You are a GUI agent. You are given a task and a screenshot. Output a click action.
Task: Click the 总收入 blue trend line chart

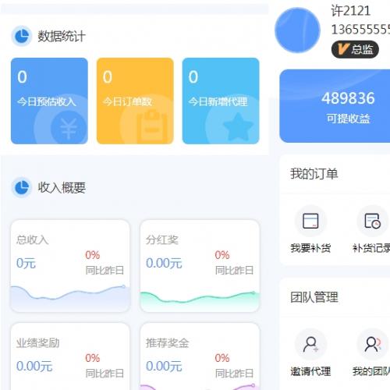[x=70, y=298]
